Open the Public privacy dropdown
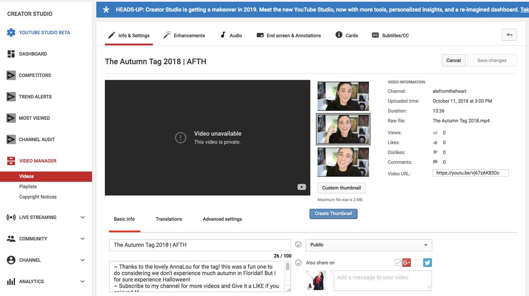This screenshot has height=296, width=529. (x=369, y=245)
